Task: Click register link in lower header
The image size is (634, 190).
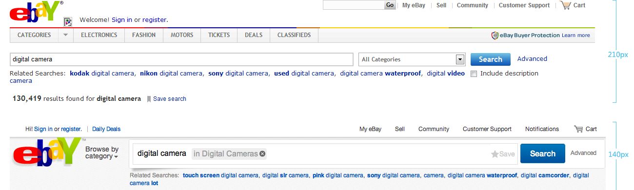Action: tap(71, 129)
